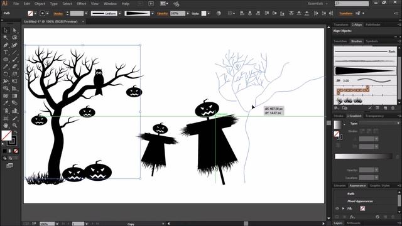The width and height of the screenshot is (402, 226).
Task: Select the Shape Builder tool
Action: coord(6,89)
